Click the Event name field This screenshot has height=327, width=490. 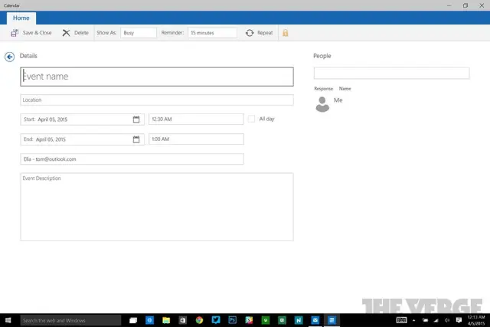click(x=156, y=77)
